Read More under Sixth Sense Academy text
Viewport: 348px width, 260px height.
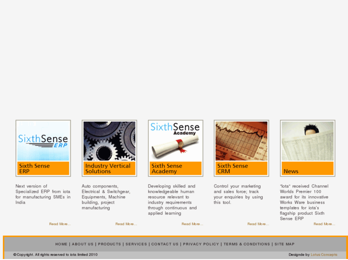(x=192, y=224)
